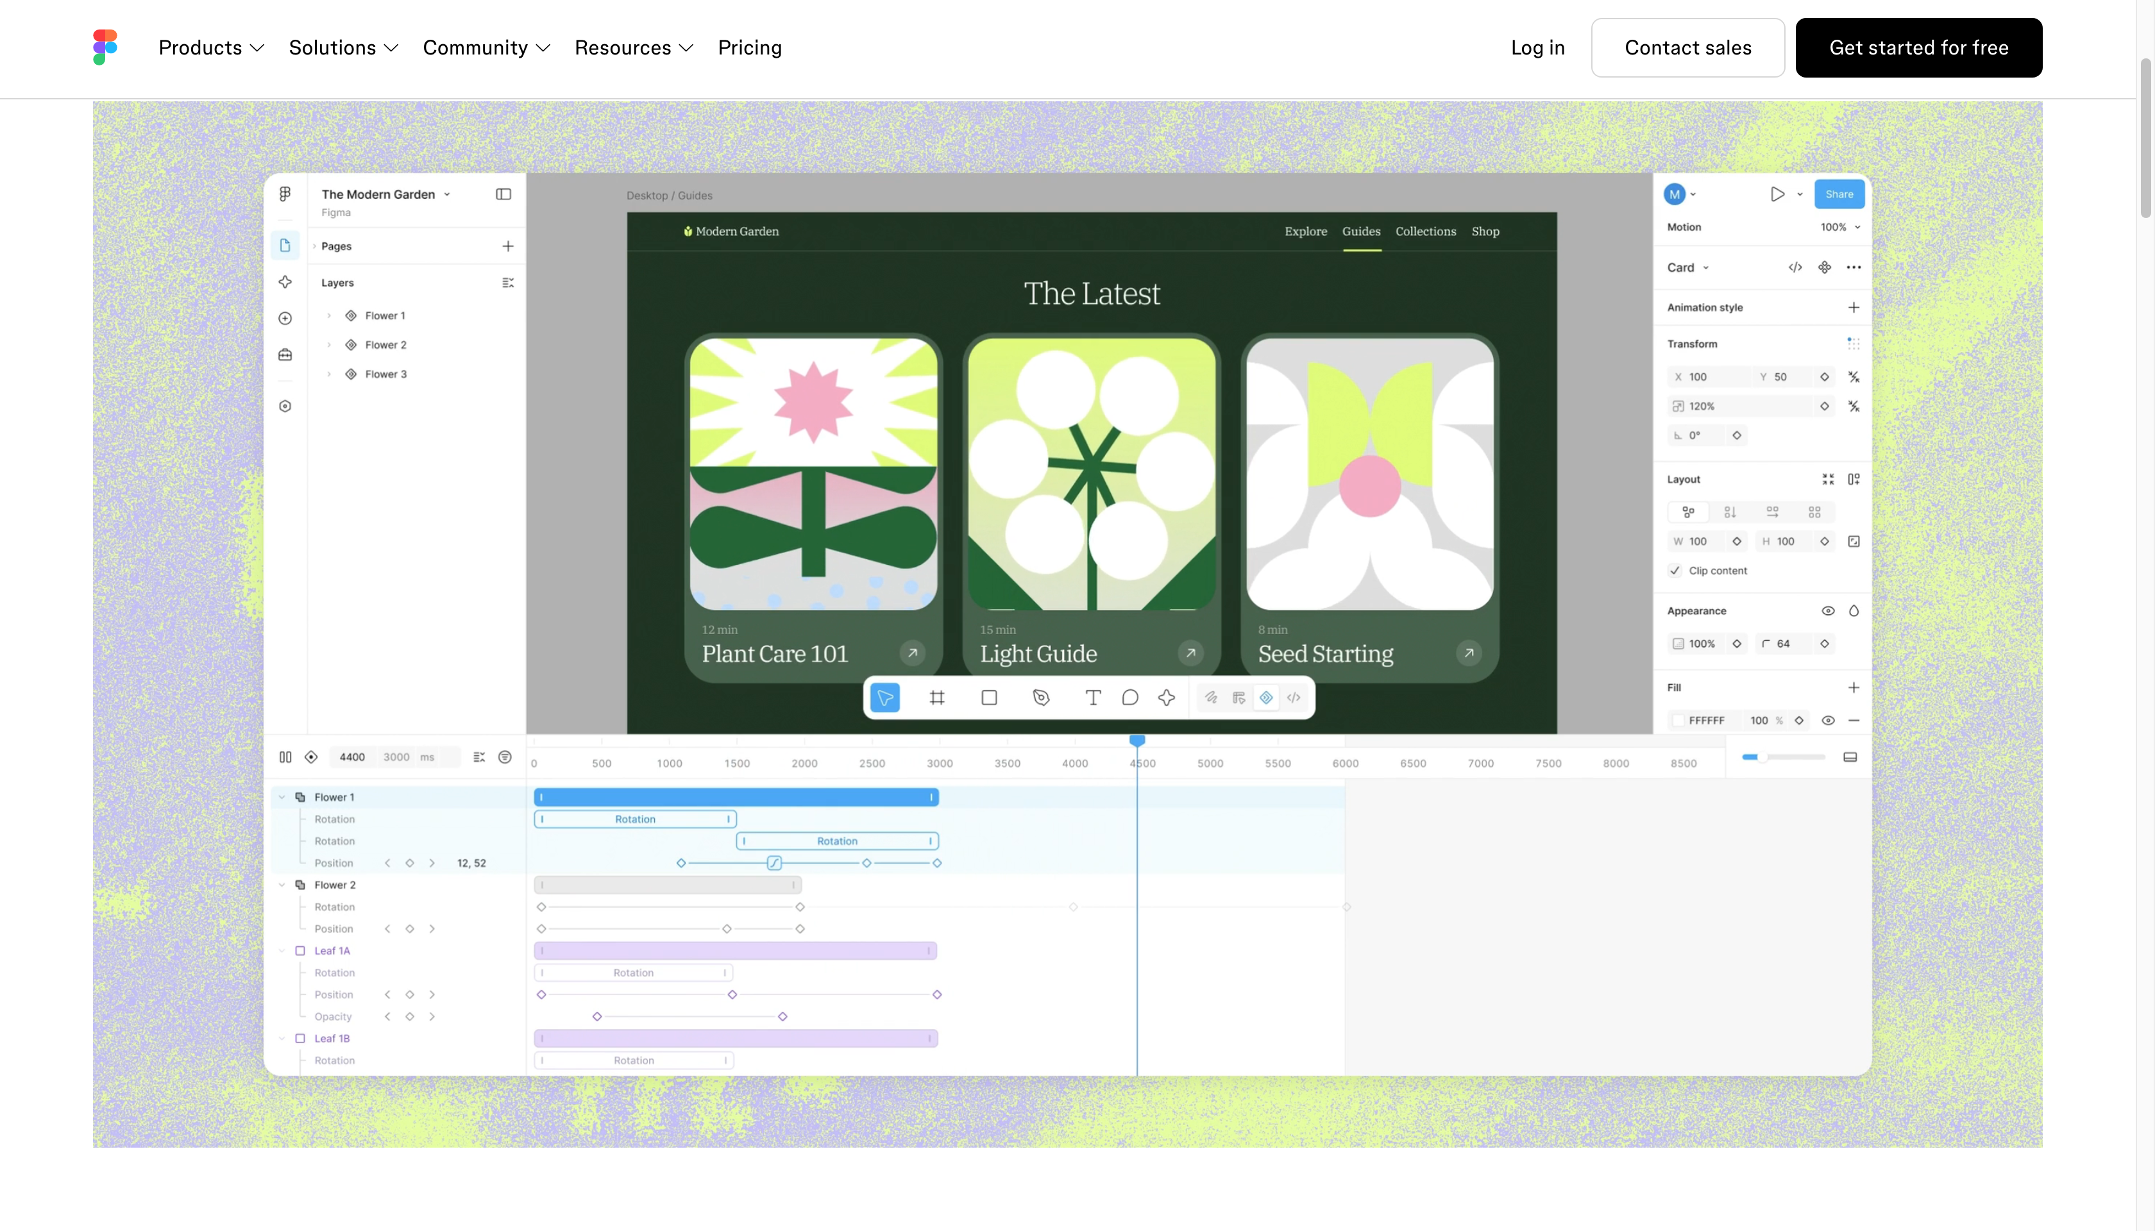Toggle the Appearance visibility eye icon
The height and width of the screenshot is (1231, 2155).
point(1828,611)
